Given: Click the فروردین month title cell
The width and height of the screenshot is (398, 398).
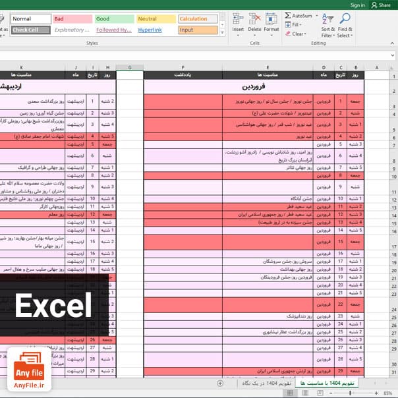Looking at the screenshot, I should (254, 87).
